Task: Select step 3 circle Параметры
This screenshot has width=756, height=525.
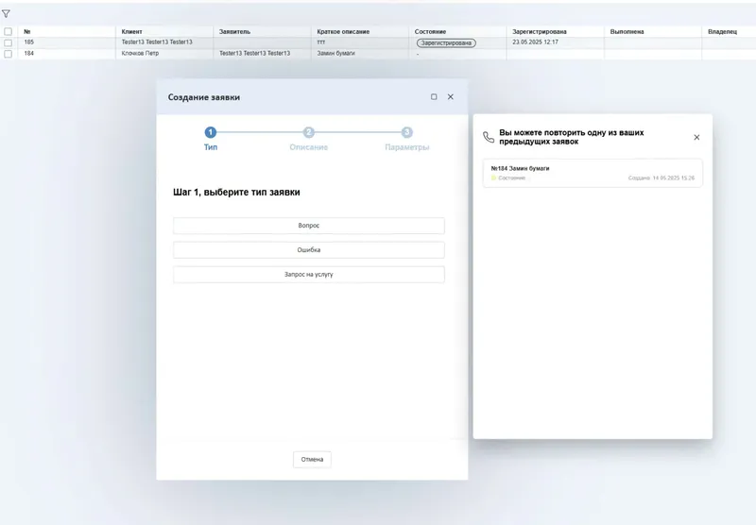Action: click(x=407, y=132)
